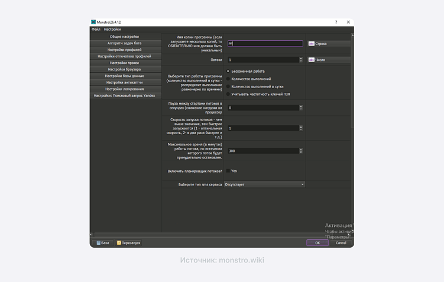The height and width of the screenshot is (282, 444).
Task: Raise thread launch speed with stepper arrow
Action: click(x=301, y=127)
